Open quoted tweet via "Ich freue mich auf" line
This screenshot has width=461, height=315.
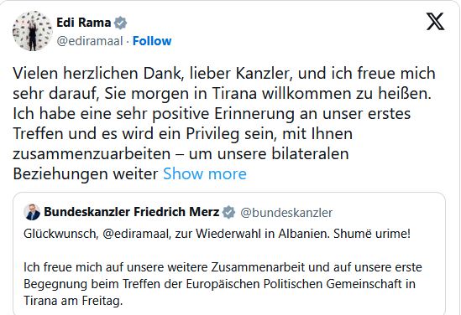(x=223, y=267)
